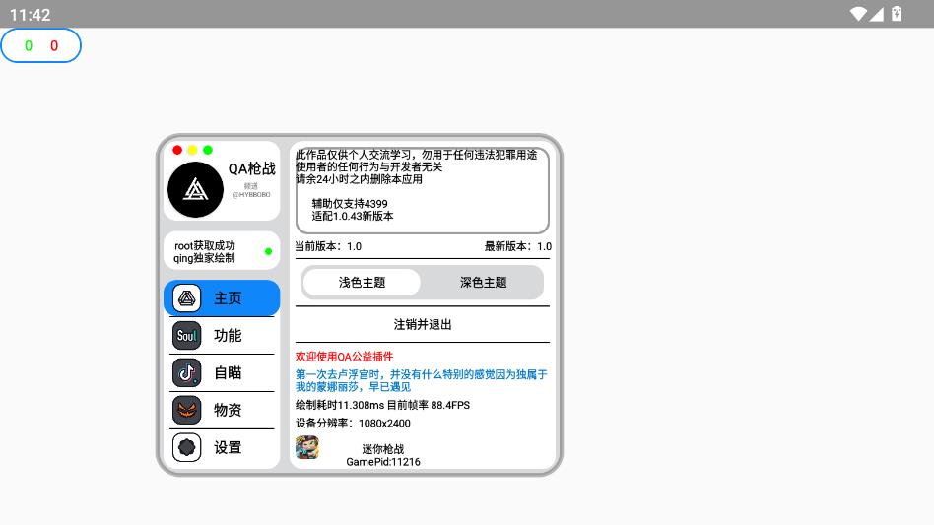Click the Soul icon in the sidebar
Viewport: 934px width, 525px height.
coord(187,336)
